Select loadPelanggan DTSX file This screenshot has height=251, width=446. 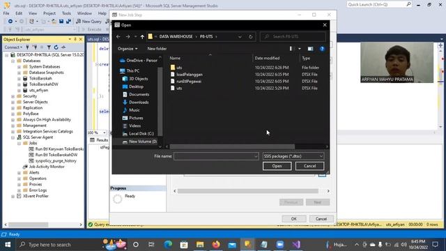pos(190,75)
